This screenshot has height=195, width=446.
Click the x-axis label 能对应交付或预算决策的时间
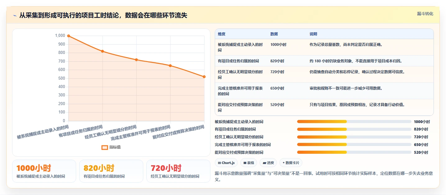pos(179,132)
